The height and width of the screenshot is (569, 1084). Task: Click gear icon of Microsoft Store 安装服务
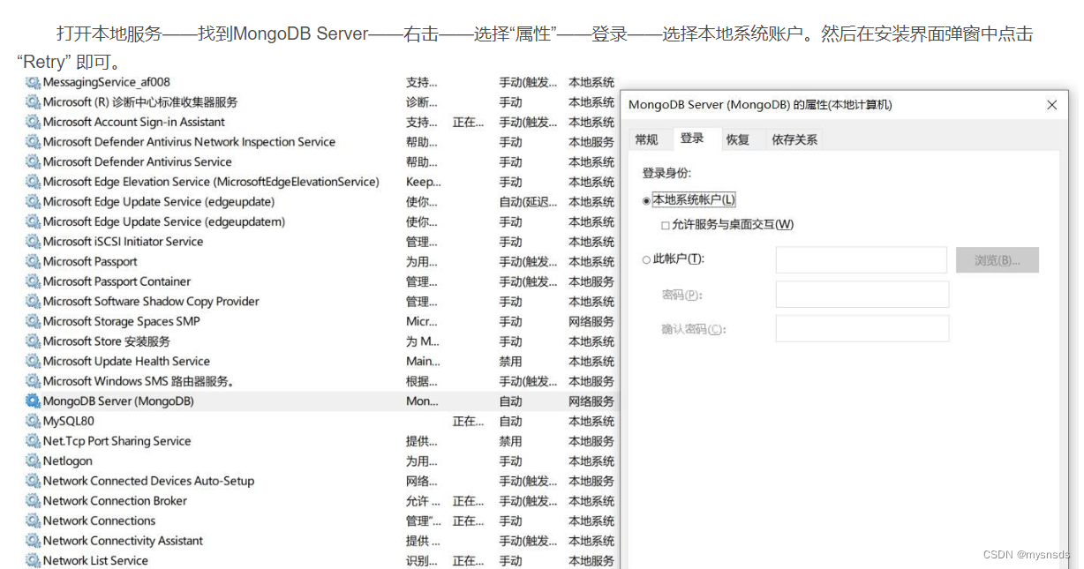(x=34, y=341)
